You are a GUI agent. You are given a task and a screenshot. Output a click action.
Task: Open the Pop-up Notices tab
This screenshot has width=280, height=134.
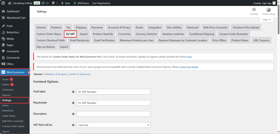(x=46, y=47)
